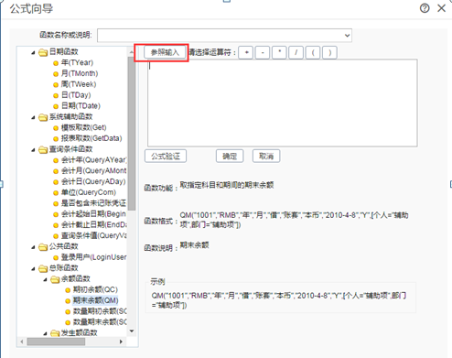Select the 是否包含未记账凭证 function
Viewport: 452px width, 358px height.
coord(93,203)
